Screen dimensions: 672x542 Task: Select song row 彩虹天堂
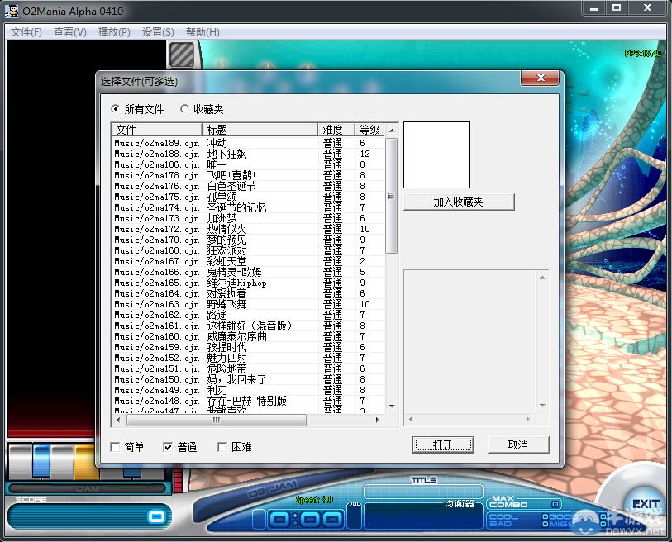click(249, 261)
